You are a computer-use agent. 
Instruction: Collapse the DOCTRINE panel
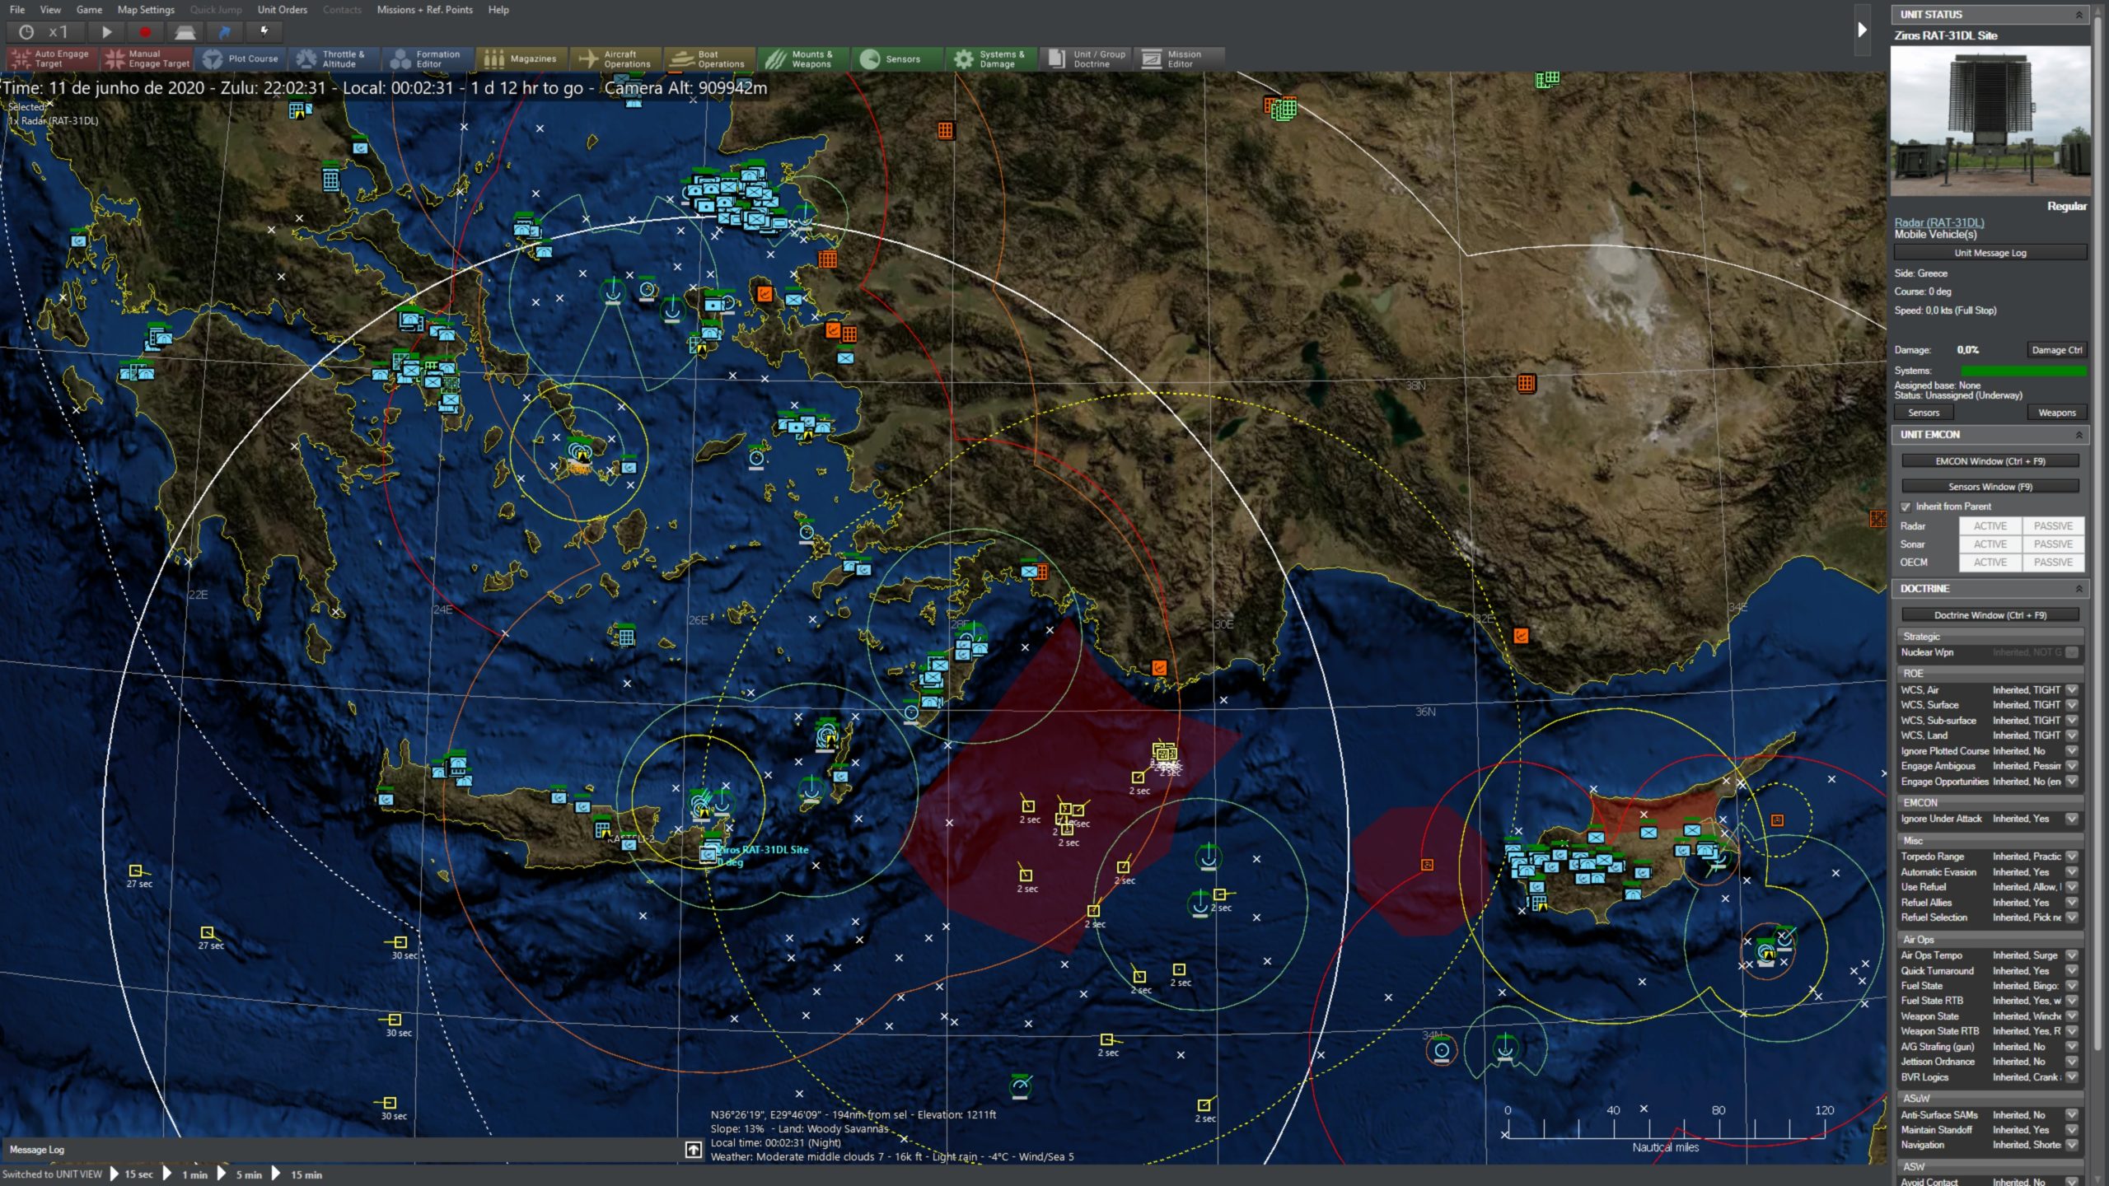pyautogui.click(x=2079, y=589)
